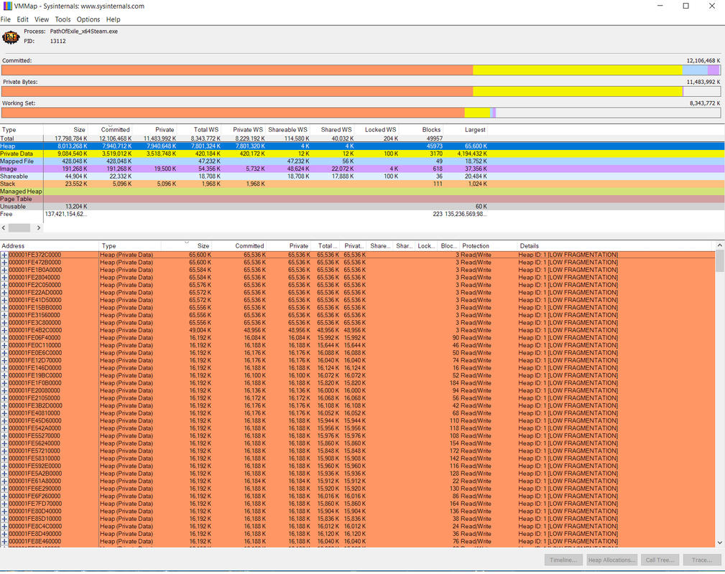Expand the 000001FE4B2C0000 heap row
The width and height of the screenshot is (725, 574).
(4, 330)
